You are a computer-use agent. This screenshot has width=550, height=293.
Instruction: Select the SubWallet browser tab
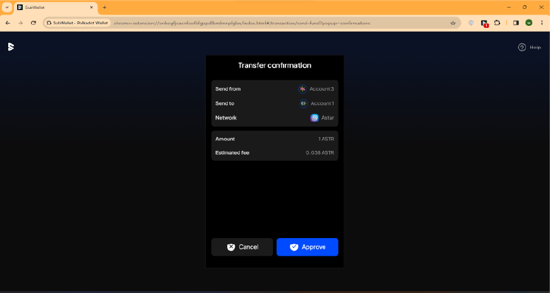[x=54, y=7]
